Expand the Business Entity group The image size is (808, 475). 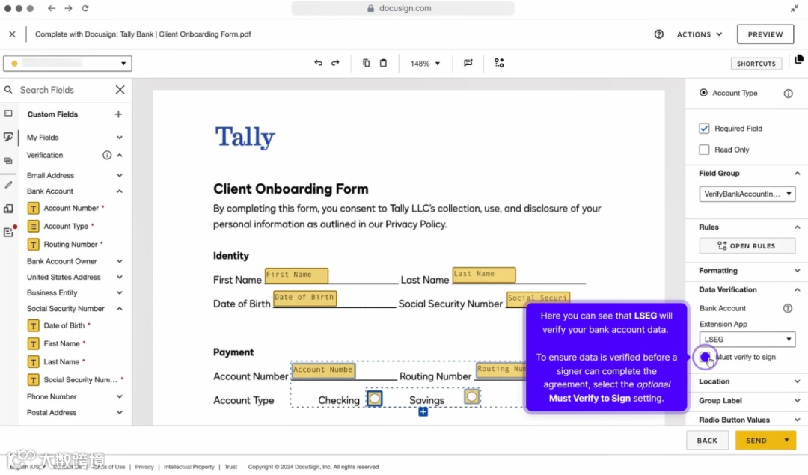tap(120, 292)
